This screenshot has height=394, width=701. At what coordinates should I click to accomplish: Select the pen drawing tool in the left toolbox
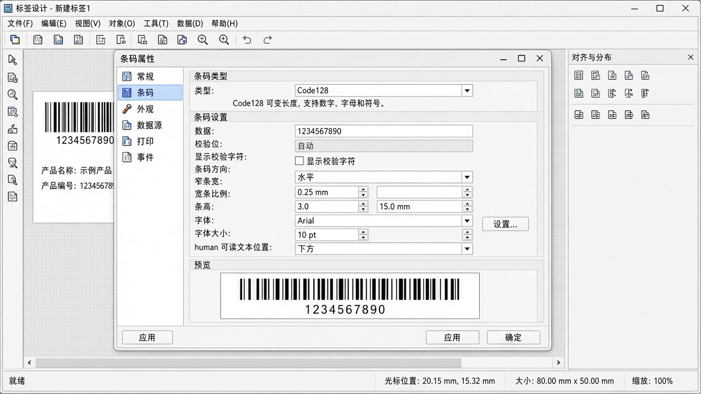(13, 129)
